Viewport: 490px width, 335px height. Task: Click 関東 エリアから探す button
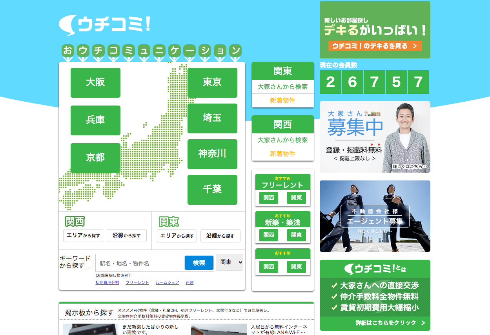click(x=177, y=236)
